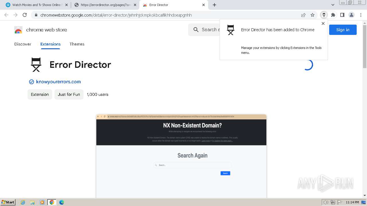This screenshot has height=206, width=367.
Task: Open the Extensions puzzle icon
Action: point(333,15)
